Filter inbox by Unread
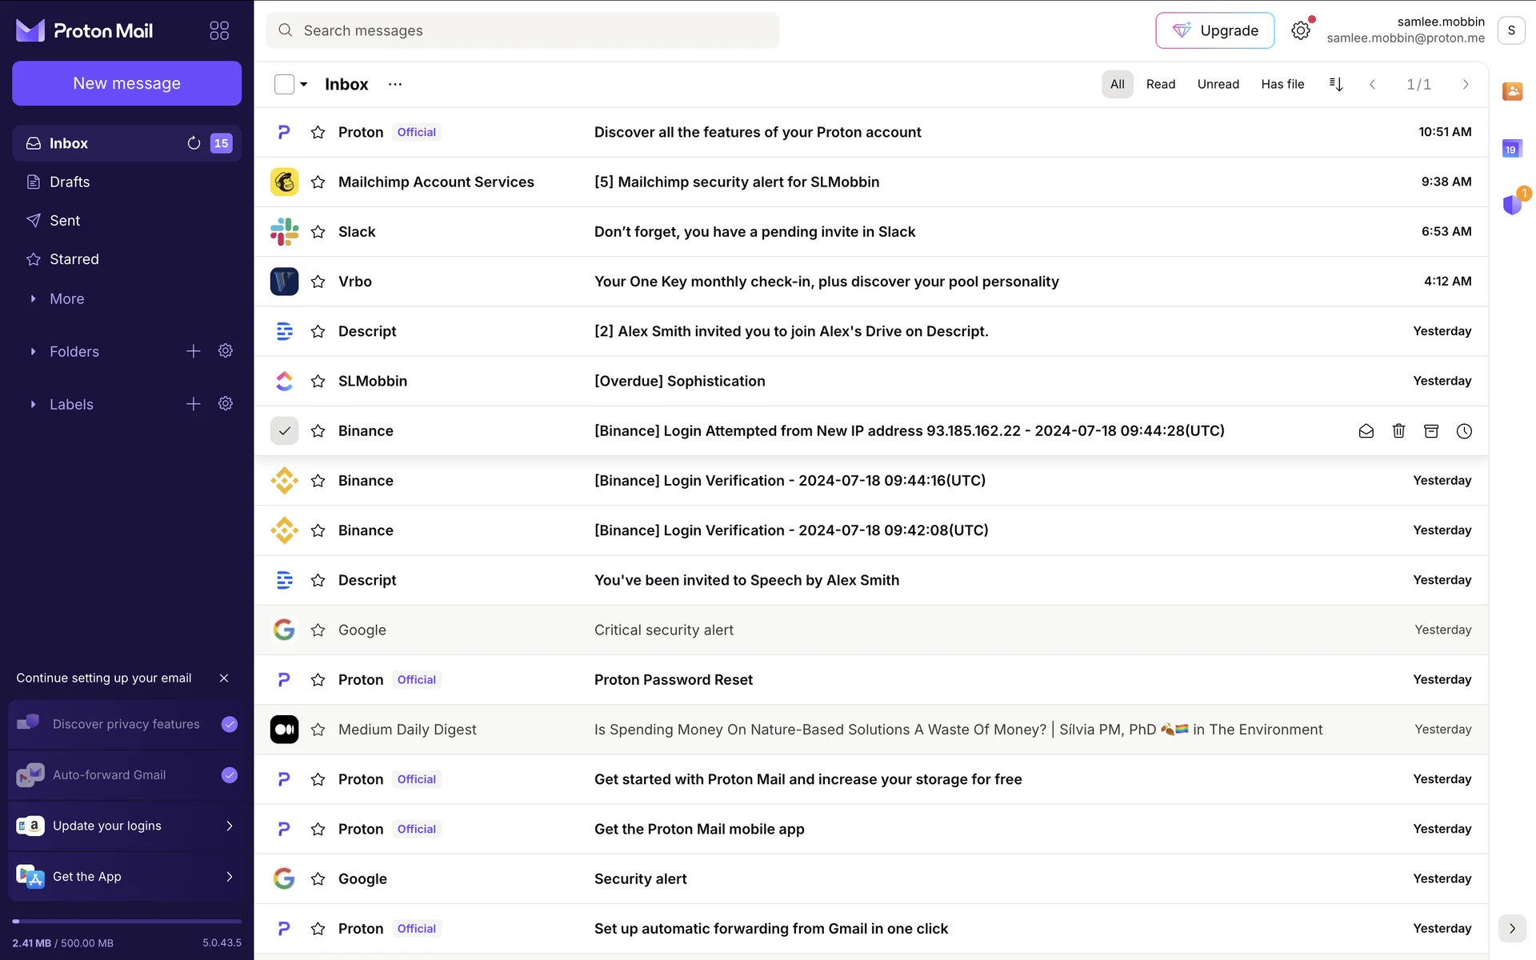 click(x=1218, y=84)
